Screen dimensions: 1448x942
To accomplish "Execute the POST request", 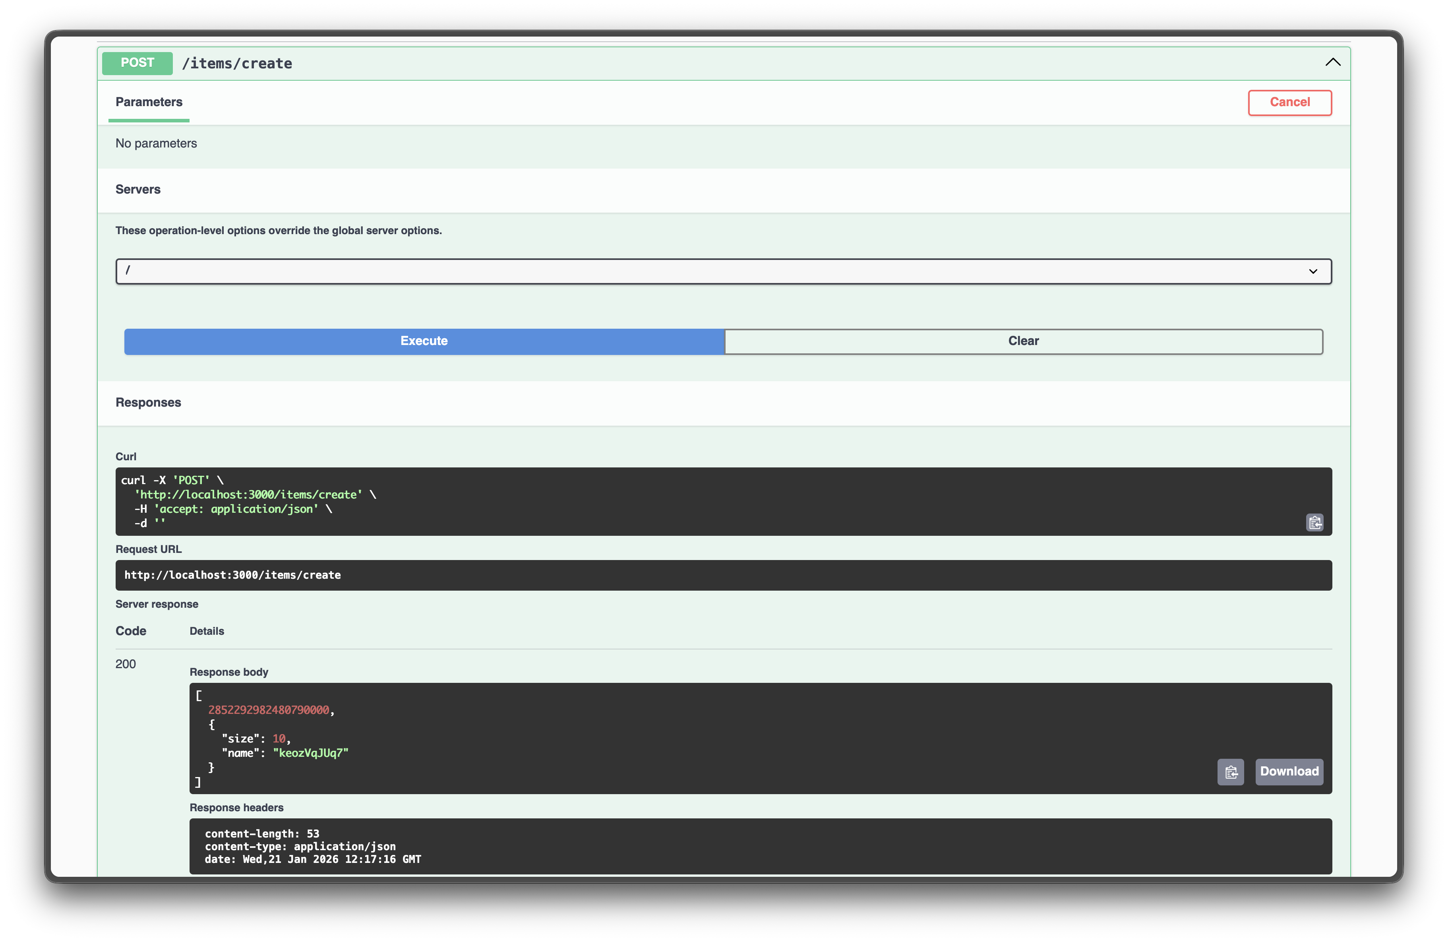I will [424, 341].
